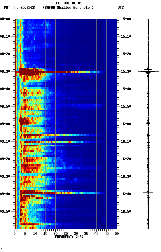Click the 40 Hz frequency tick label
Image resolution: width=161 pixels, height=252 pixels.
[96, 234]
